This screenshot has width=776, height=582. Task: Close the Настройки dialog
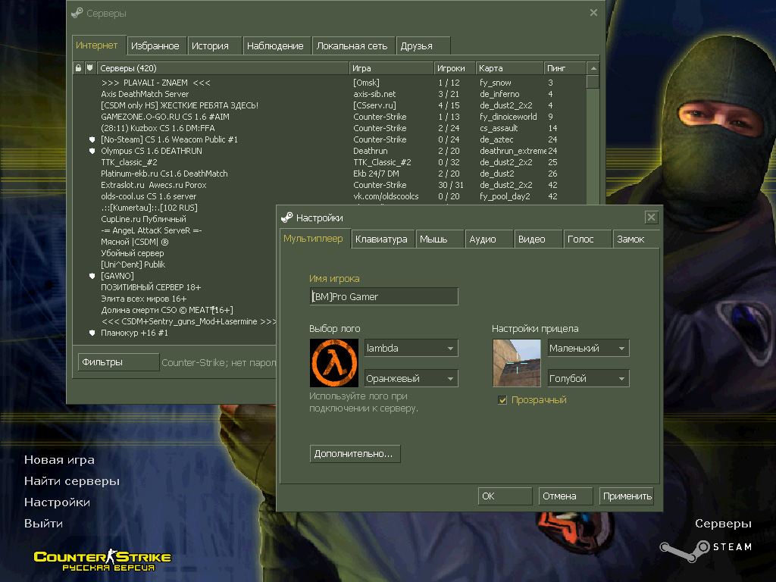[651, 217]
